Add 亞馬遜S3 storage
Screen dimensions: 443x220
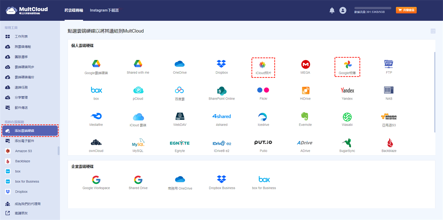pos(389,120)
